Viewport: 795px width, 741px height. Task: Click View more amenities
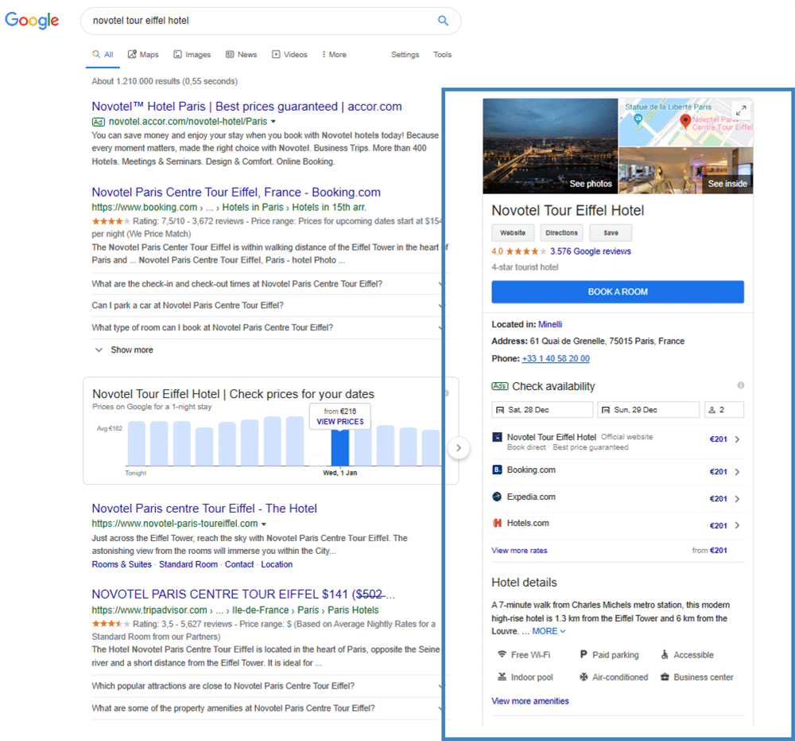pos(529,701)
